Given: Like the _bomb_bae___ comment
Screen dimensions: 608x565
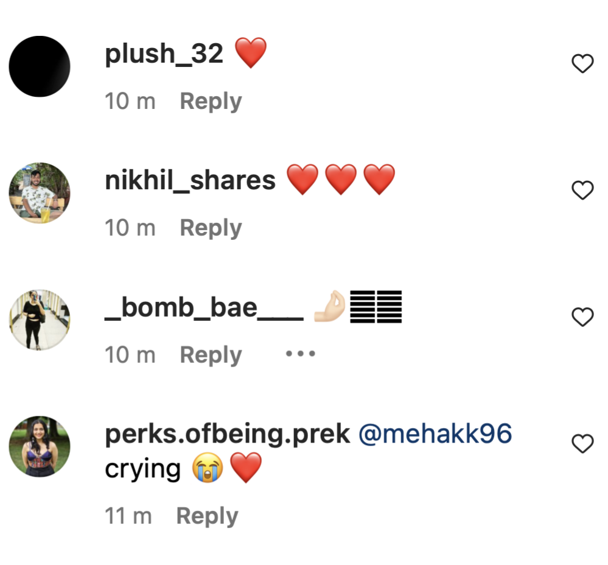Looking at the screenshot, I should pyautogui.click(x=582, y=317).
